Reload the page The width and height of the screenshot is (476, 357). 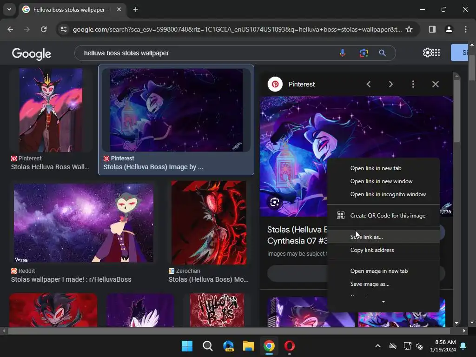[x=44, y=29]
